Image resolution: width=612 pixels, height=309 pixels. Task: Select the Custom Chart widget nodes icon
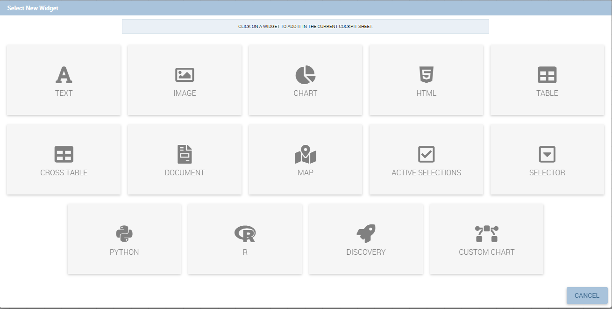point(487,234)
